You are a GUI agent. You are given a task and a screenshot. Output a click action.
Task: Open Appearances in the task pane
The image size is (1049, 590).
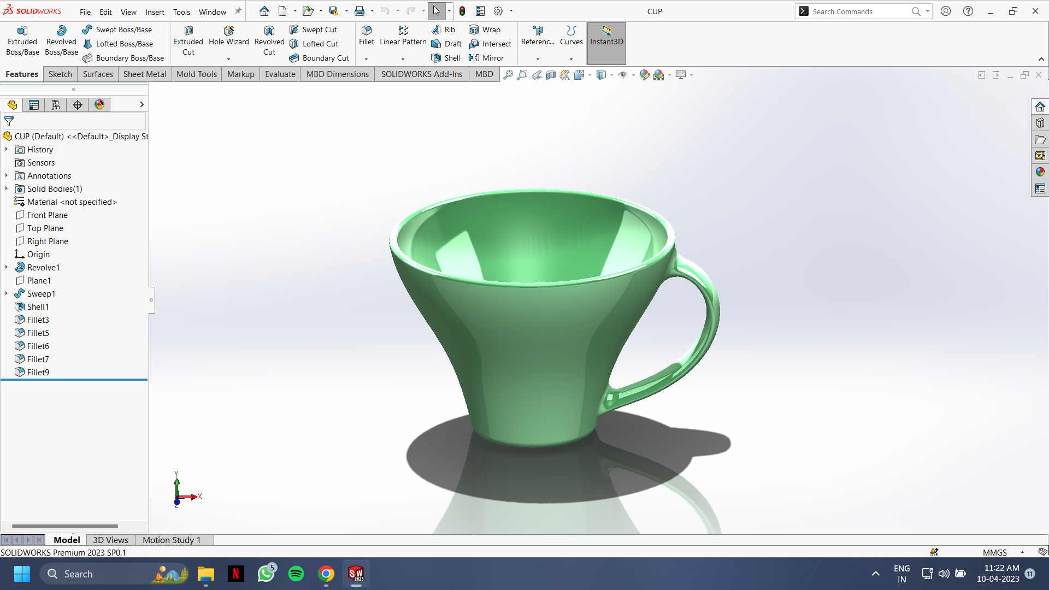(x=1040, y=172)
